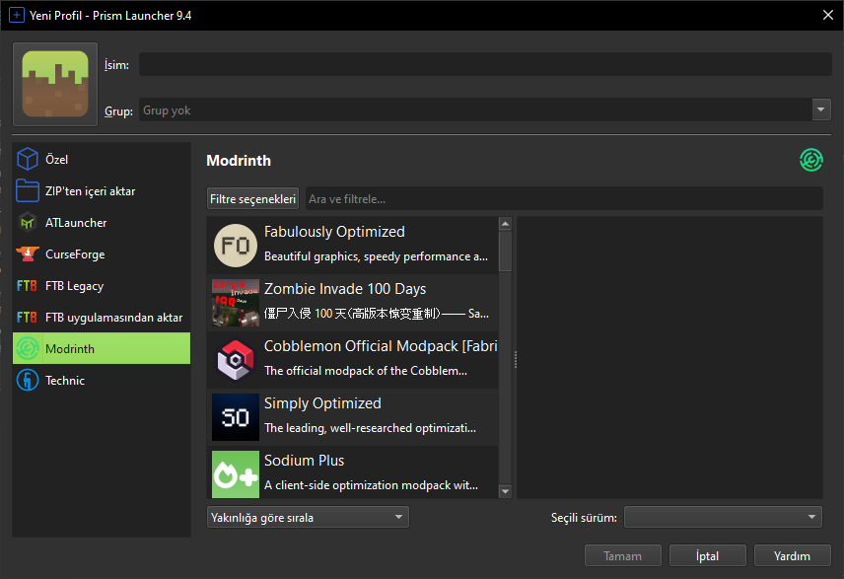844x579 pixels.
Task: Open the CurseForge page
Action: click(102, 253)
